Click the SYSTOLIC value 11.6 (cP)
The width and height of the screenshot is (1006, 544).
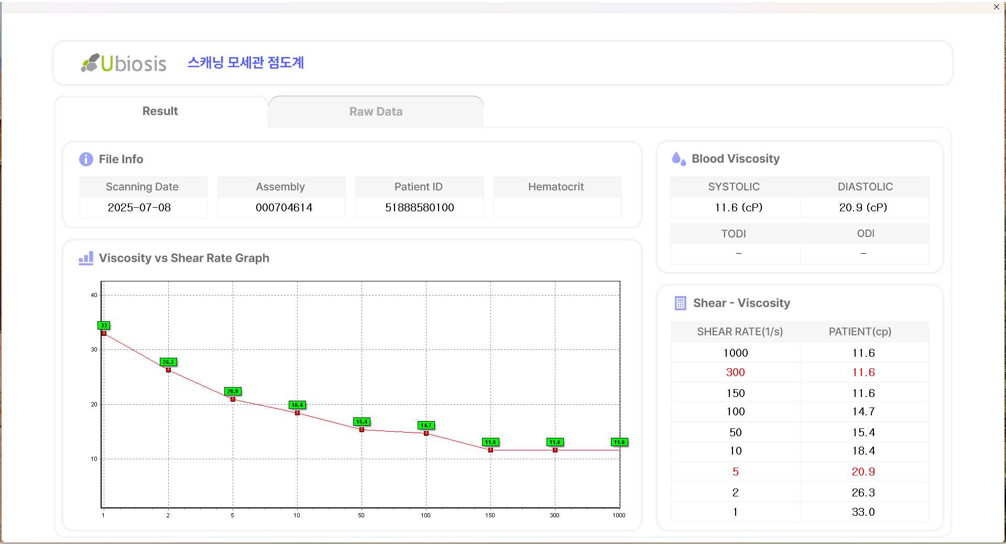(738, 208)
